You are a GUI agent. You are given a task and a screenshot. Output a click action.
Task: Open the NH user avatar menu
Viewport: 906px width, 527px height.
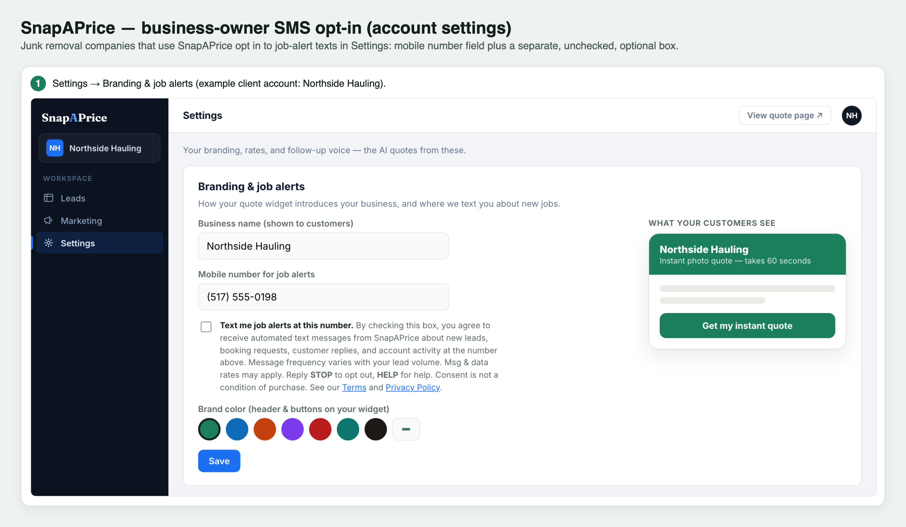click(x=851, y=116)
